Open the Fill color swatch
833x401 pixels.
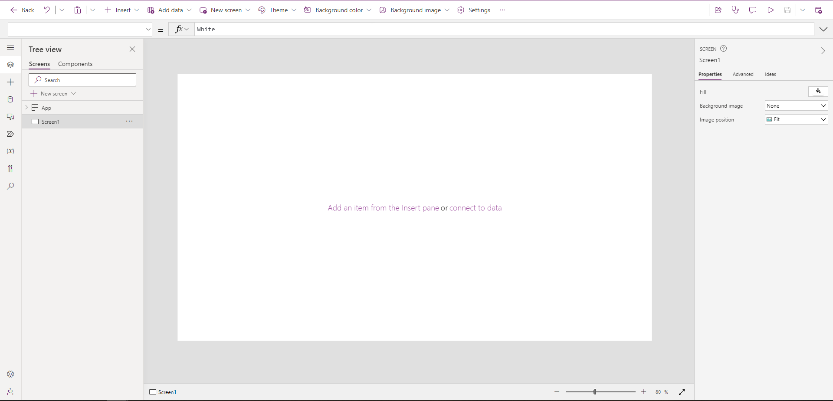(x=818, y=92)
